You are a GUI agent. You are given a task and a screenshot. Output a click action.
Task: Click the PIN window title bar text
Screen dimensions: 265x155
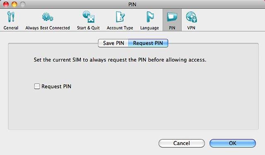coord(132,5)
